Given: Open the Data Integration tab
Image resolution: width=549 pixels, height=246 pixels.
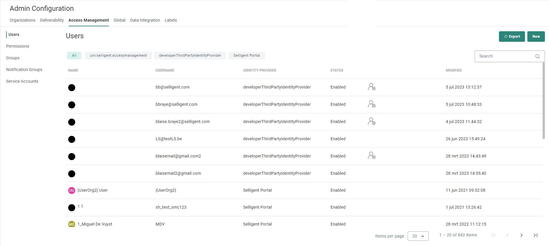Looking at the screenshot, I should (x=145, y=20).
